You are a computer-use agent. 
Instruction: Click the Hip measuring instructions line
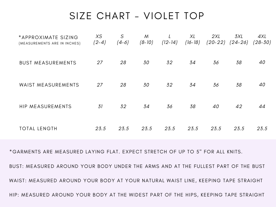click(137, 195)
